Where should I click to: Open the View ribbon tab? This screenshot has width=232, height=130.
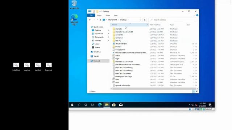116,15
